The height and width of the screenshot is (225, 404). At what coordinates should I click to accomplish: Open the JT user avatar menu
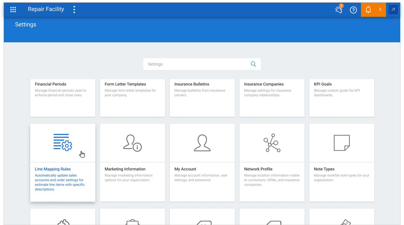pos(393,10)
